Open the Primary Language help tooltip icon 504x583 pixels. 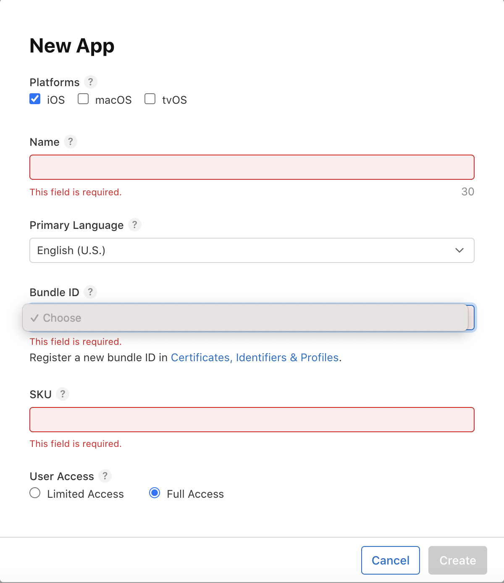coord(134,225)
